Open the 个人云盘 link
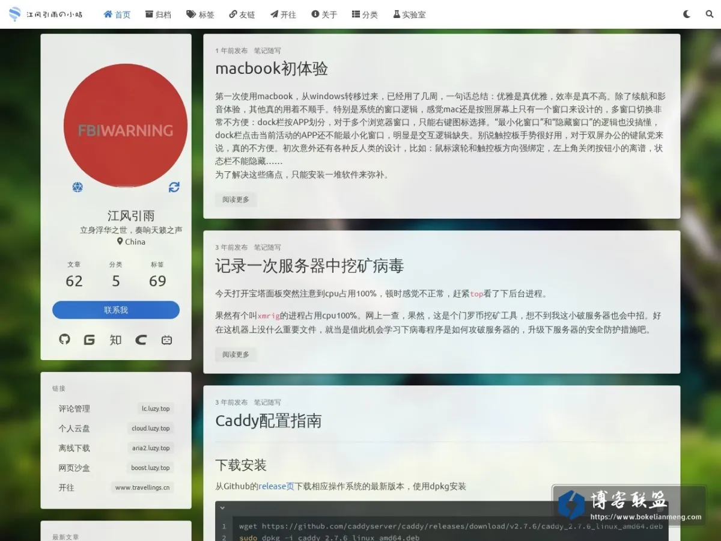Image resolution: width=721 pixels, height=541 pixels. (75, 429)
